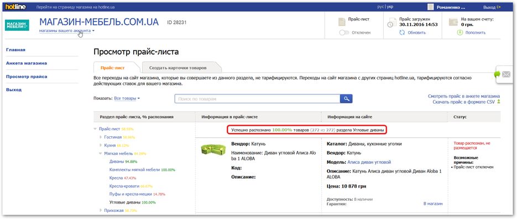This screenshot has height=219, width=517.
Task: Open Алиса диван угловой model link
Action: tap(369, 162)
